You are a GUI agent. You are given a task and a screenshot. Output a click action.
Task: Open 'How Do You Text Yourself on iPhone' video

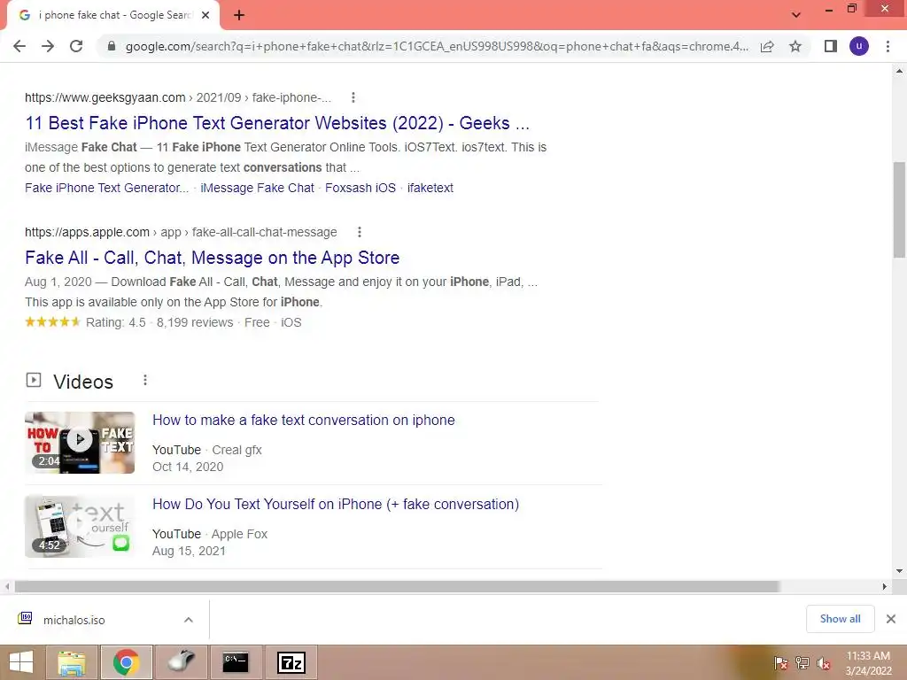pyautogui.click(x=336, y=504)
